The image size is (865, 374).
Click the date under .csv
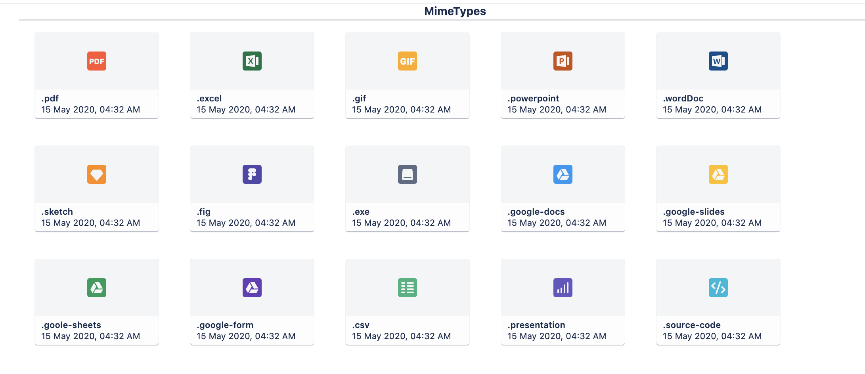(x=402, y=336)
